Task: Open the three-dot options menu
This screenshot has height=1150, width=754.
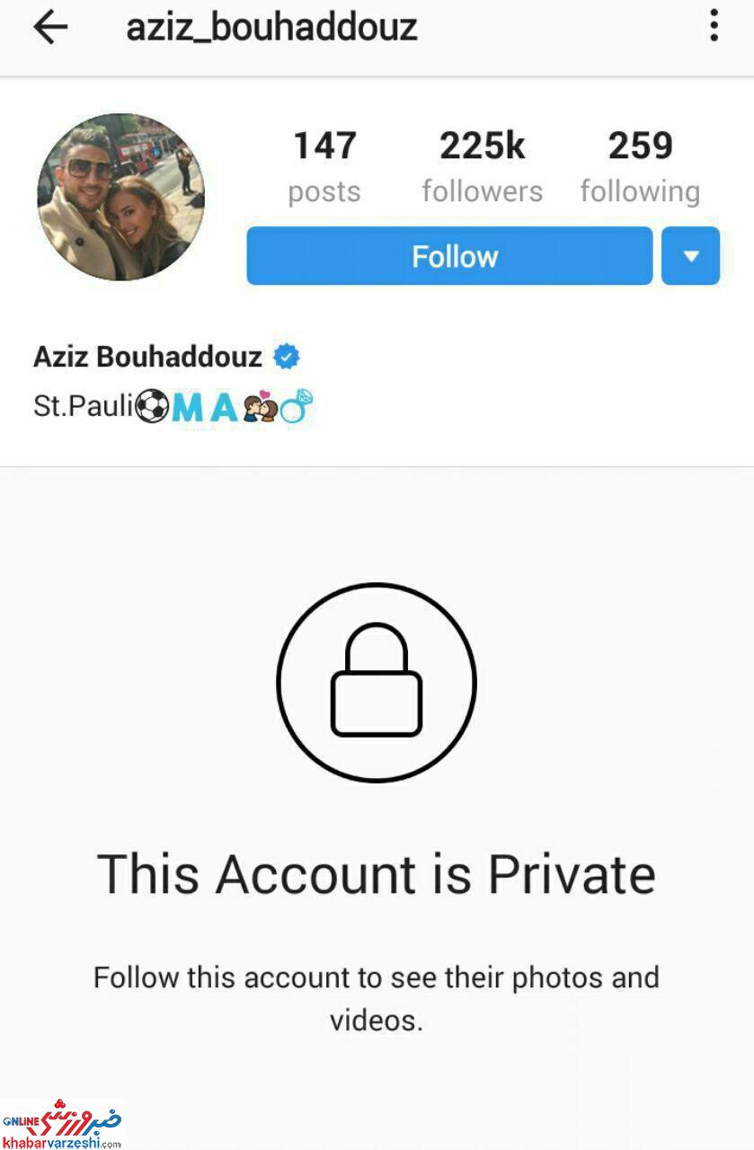Action: pyautogui.click(x=714, y=26)
